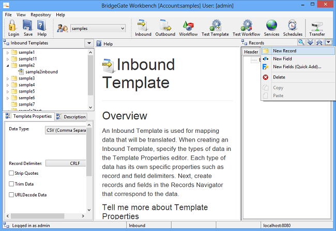Open the Inbound templates toolbar icon
The height and width of the screenshot is (231, 336).
[x=143, y=25]
